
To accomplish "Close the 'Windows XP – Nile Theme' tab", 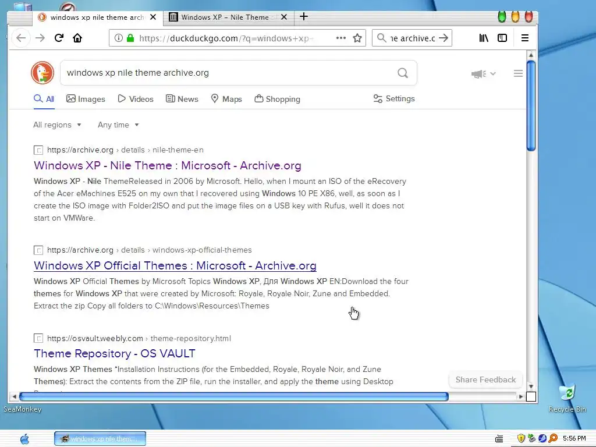I will tap(284, 17).
